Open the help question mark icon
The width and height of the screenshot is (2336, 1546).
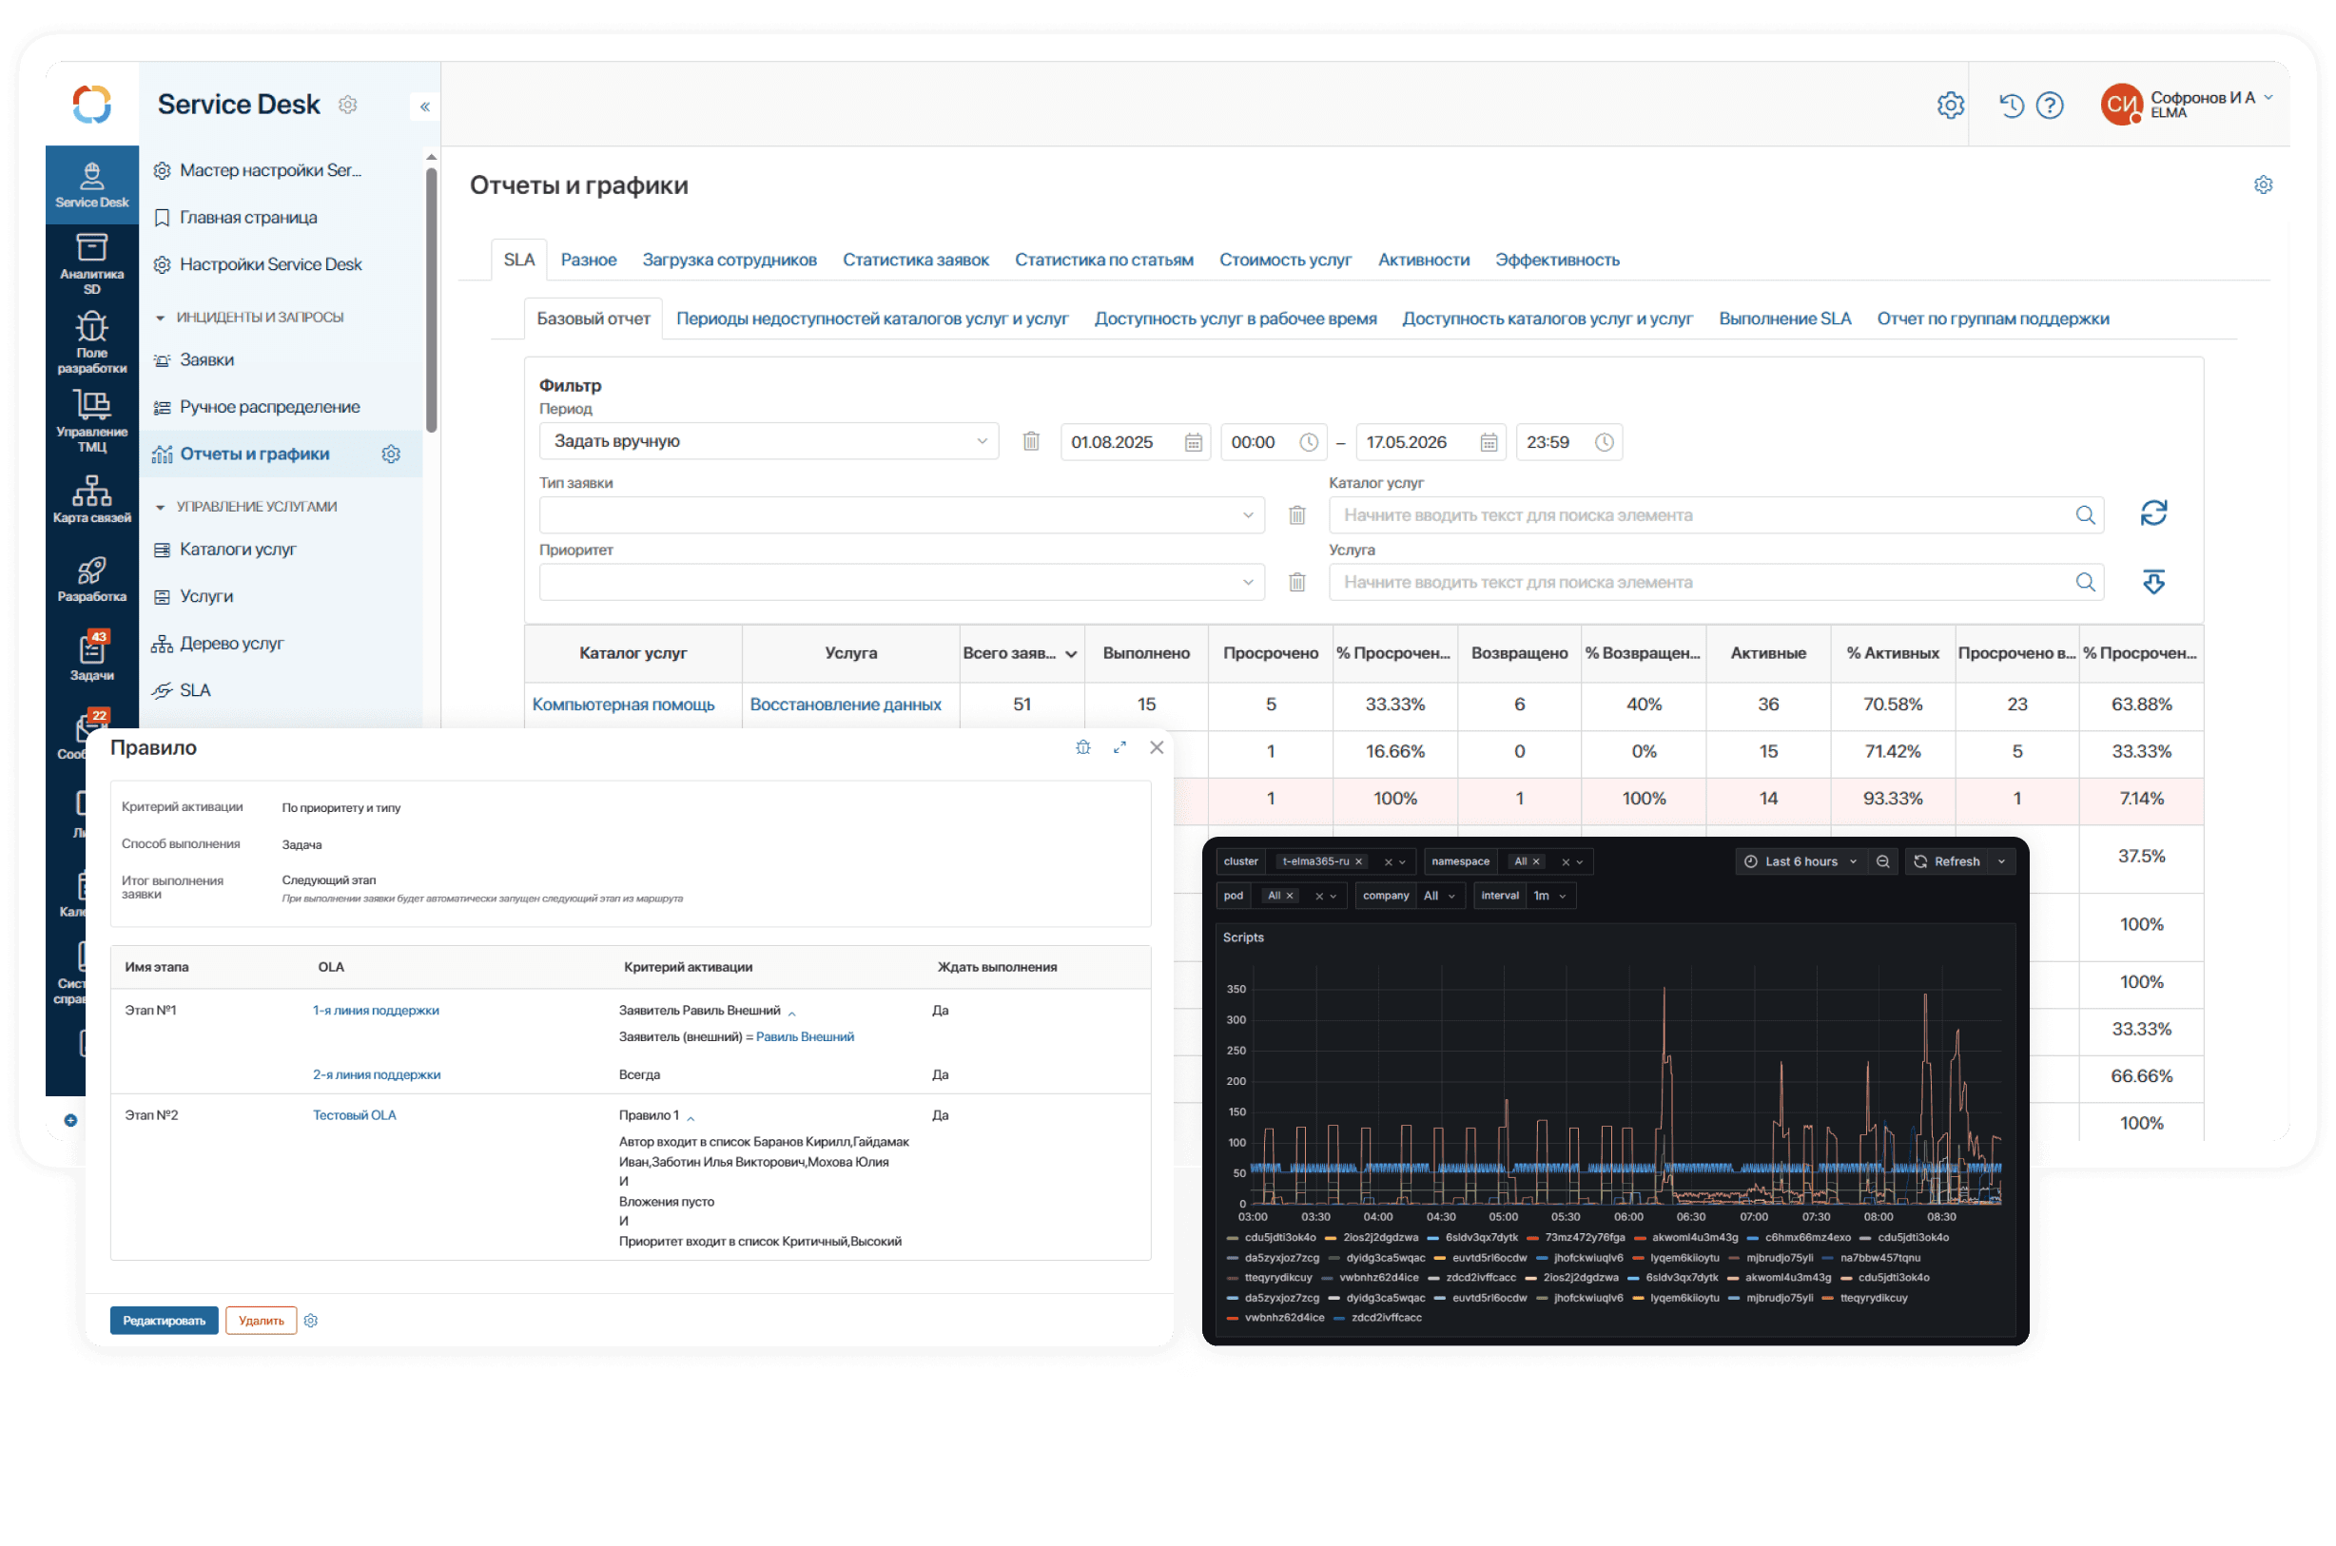(x=2049, y=106)
